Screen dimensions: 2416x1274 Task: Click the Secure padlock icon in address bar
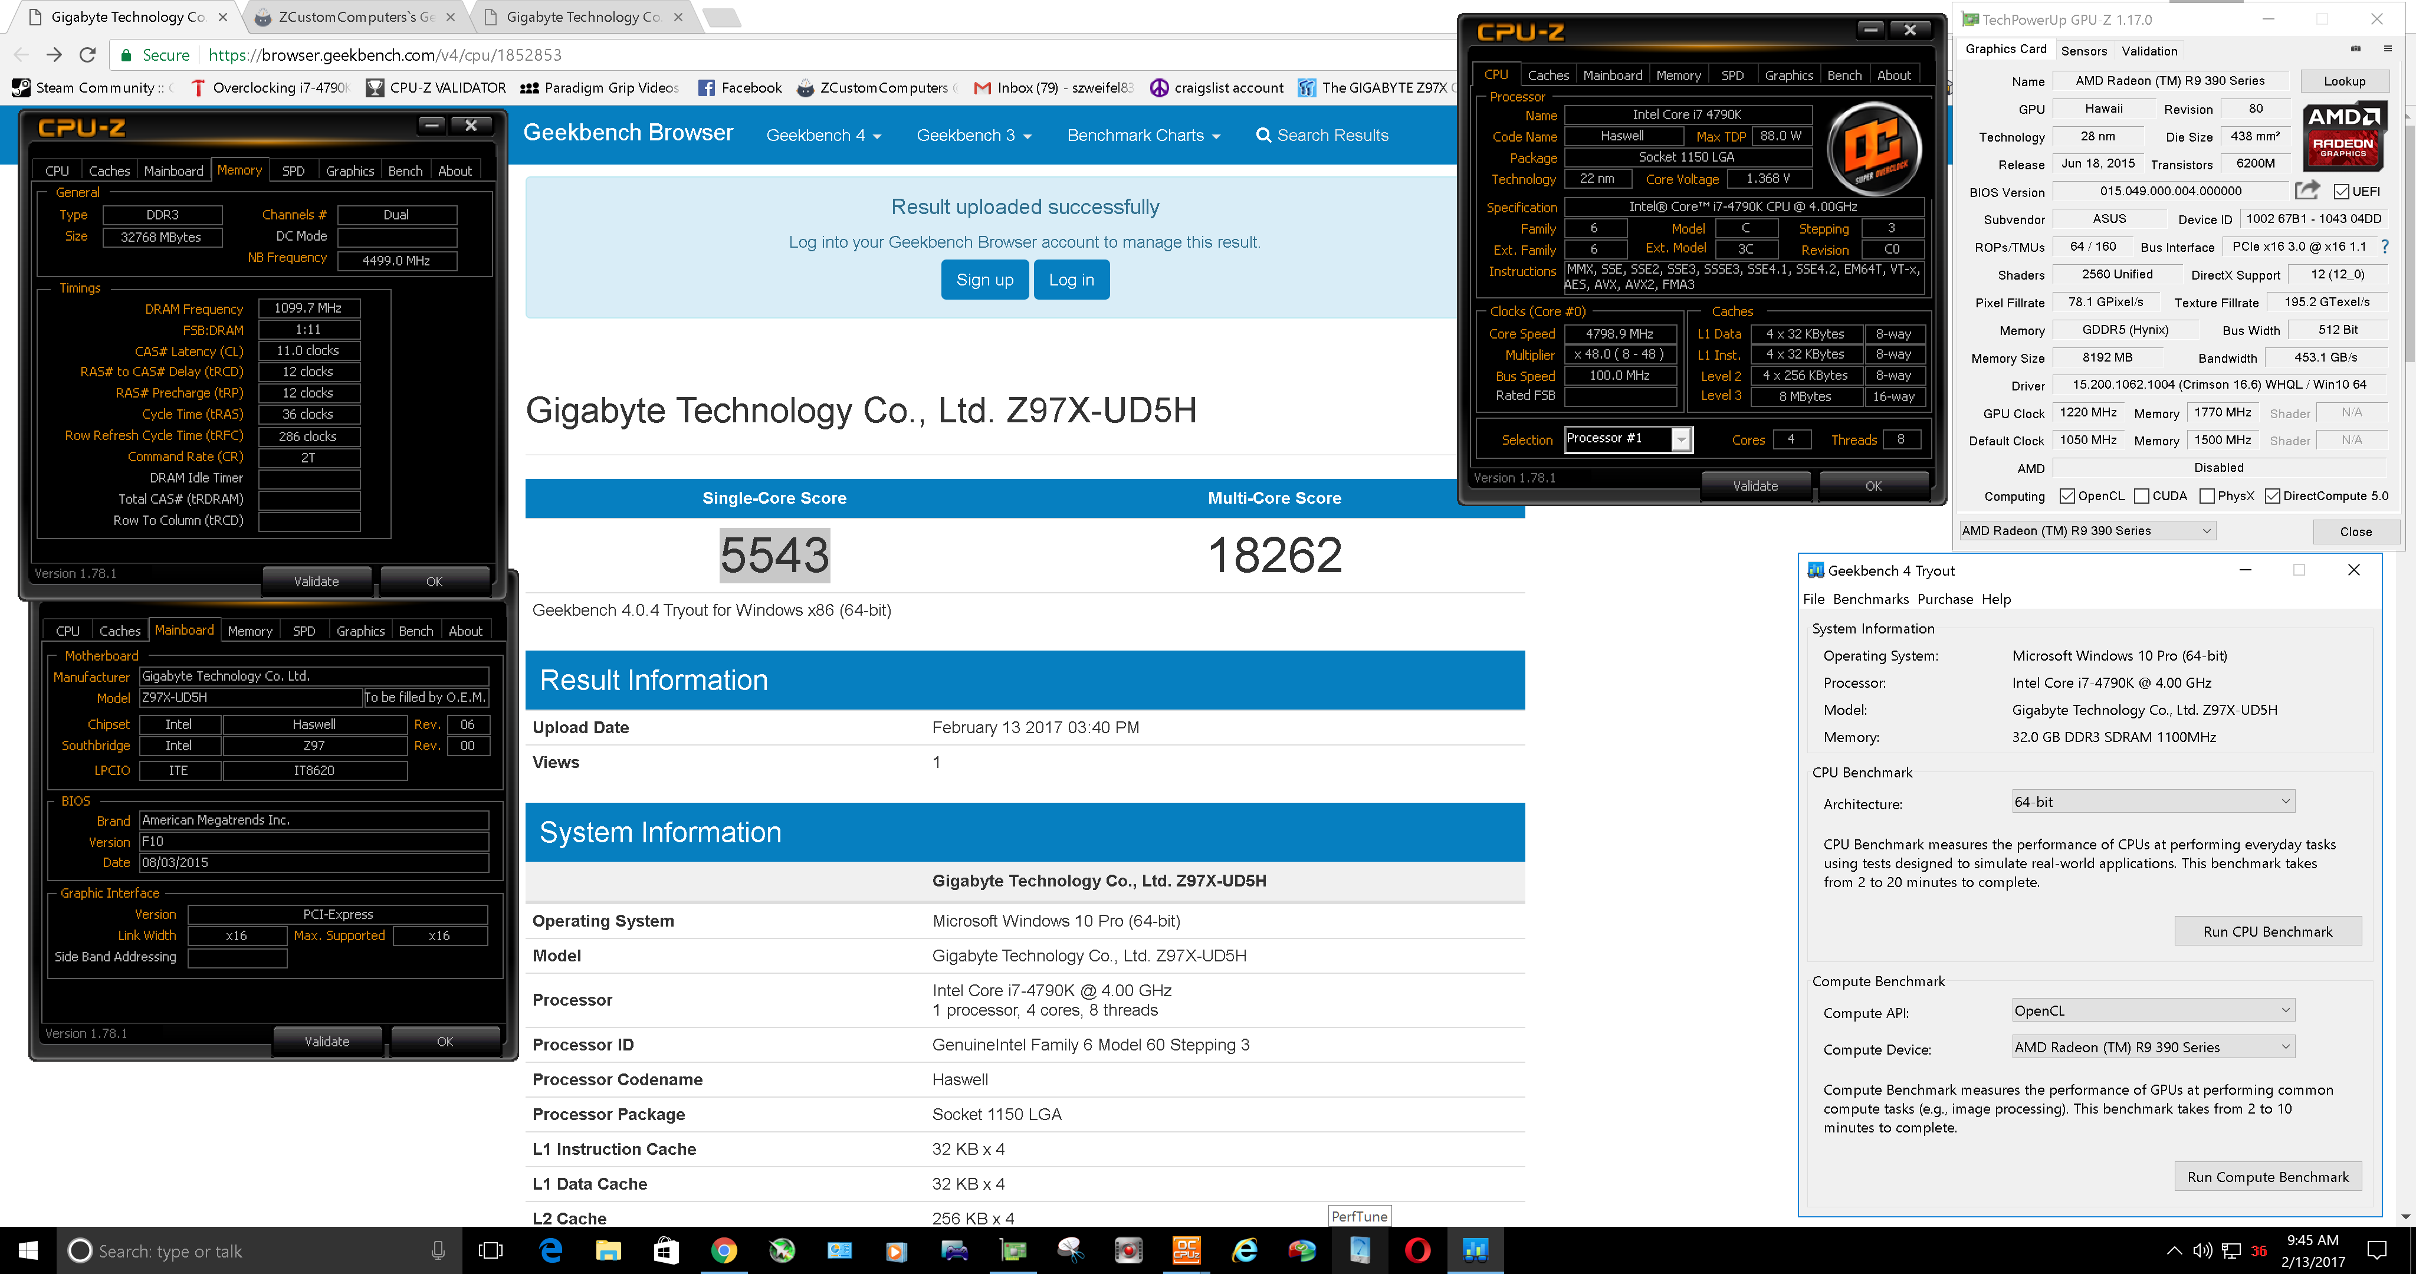tap(127, 55)
